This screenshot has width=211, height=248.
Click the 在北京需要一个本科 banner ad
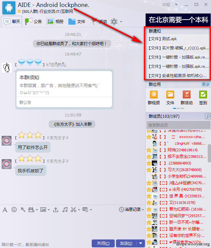tap(178, 20)
